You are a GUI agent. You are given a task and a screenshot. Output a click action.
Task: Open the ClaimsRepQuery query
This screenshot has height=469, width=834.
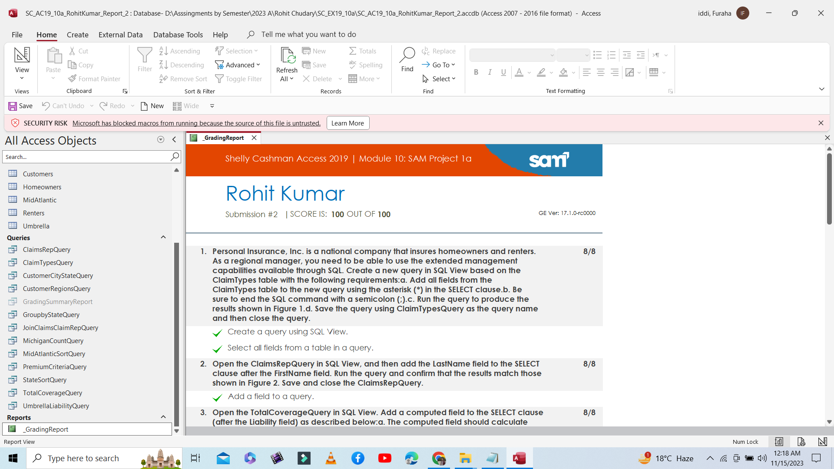pyautogui.click(x=46, y=250)
